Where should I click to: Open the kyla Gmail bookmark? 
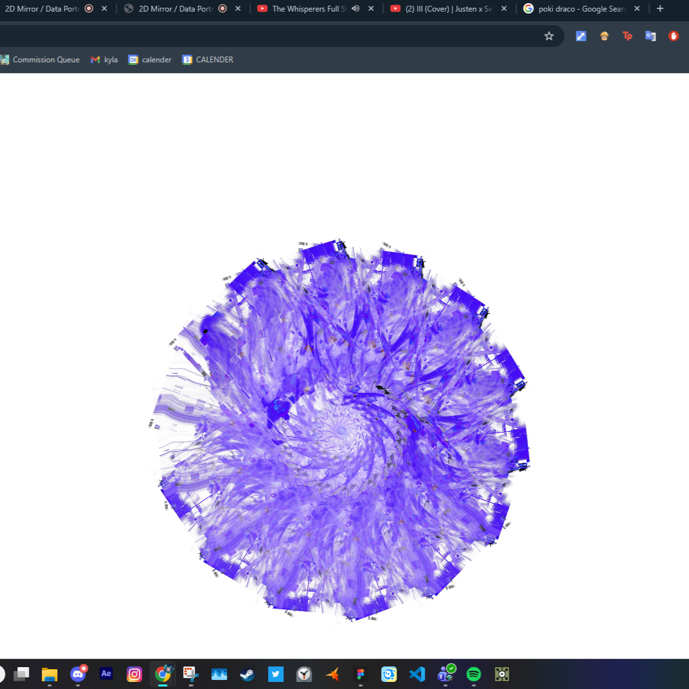point(103,59)
